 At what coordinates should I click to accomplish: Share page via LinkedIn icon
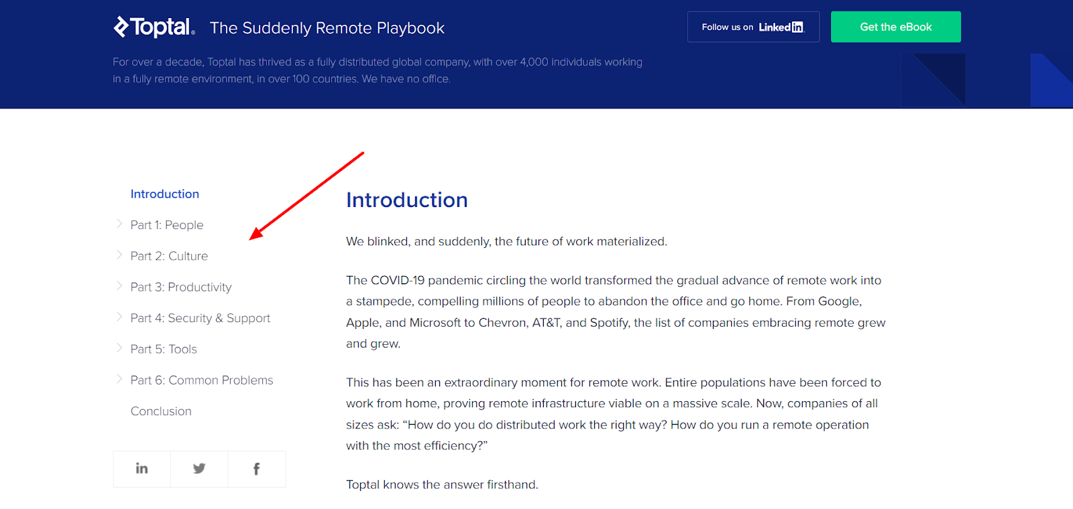(142, 469)
